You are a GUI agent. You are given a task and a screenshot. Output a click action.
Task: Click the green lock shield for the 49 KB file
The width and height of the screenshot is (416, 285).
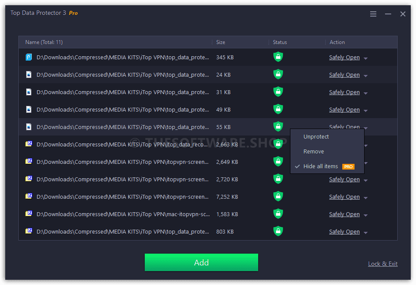(x=278, y=109)
